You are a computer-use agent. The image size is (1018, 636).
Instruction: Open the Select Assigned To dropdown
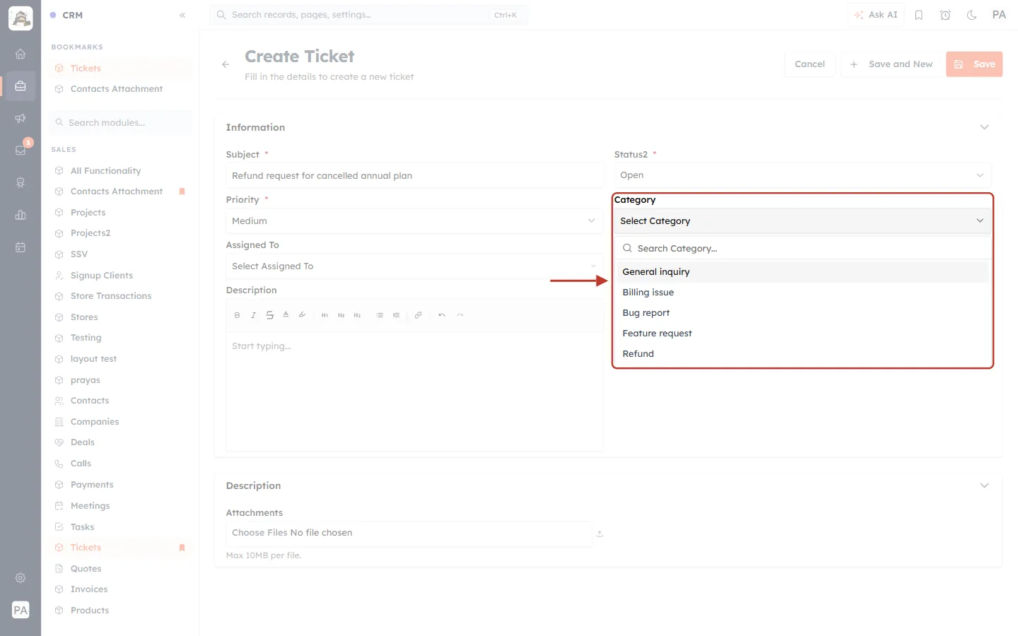click(x=414, y=266)
